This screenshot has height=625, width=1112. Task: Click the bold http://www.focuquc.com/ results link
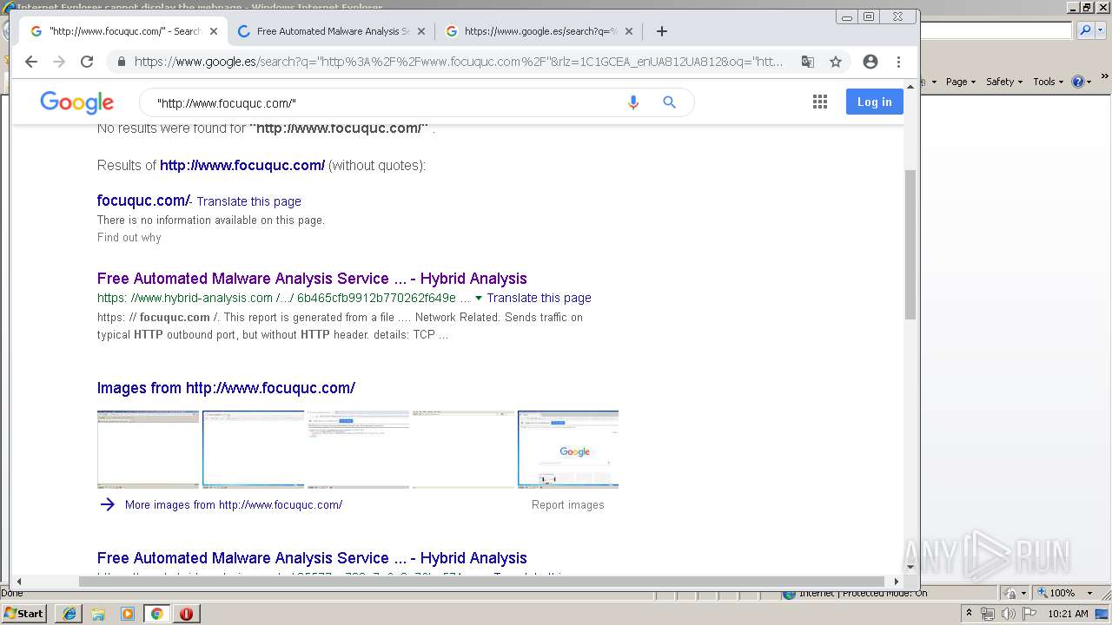click(x=242, y=165)
